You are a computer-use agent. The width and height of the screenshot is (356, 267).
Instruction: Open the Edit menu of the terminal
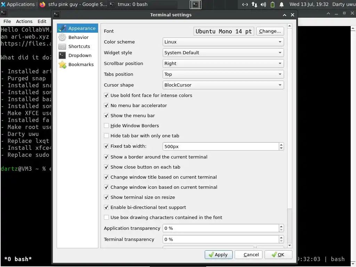(42, 21)
